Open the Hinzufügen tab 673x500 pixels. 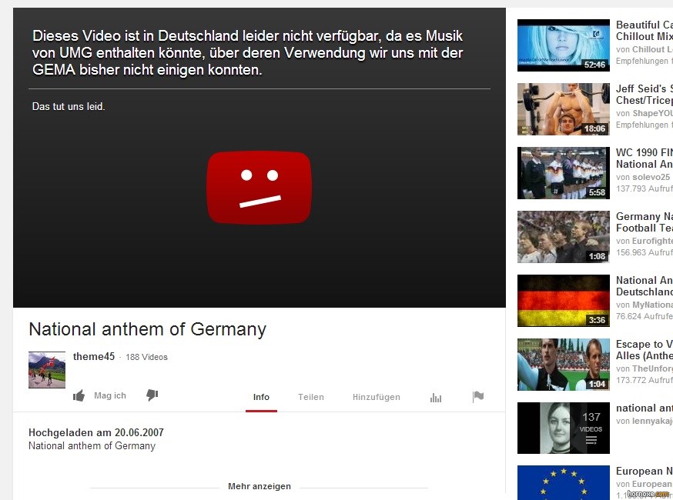coord(377,397)
